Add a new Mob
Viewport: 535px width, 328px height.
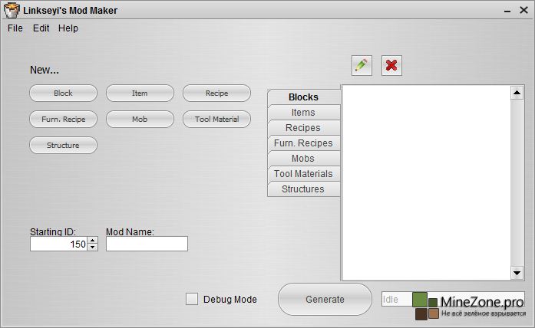pos(140,120)
